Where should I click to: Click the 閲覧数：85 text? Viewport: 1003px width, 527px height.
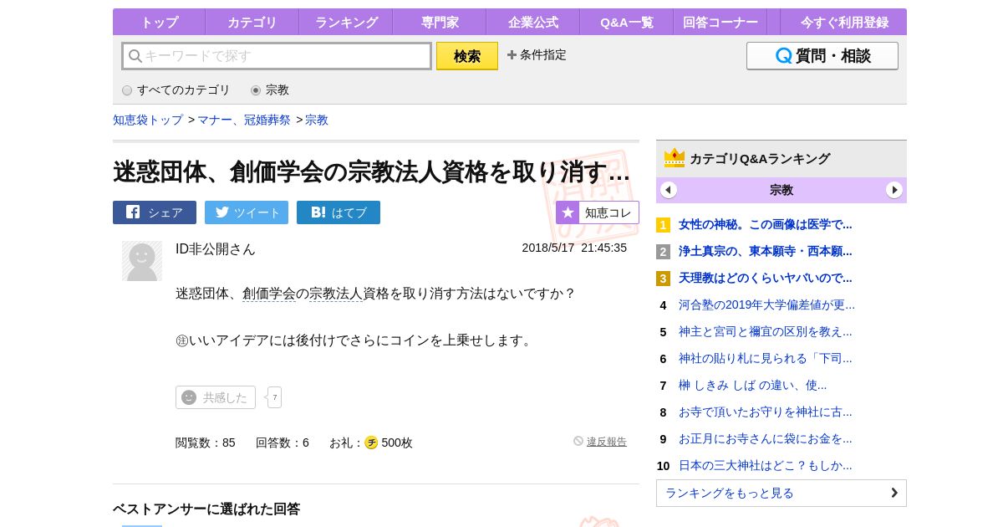pyautogui.click(x=206, y=443)
